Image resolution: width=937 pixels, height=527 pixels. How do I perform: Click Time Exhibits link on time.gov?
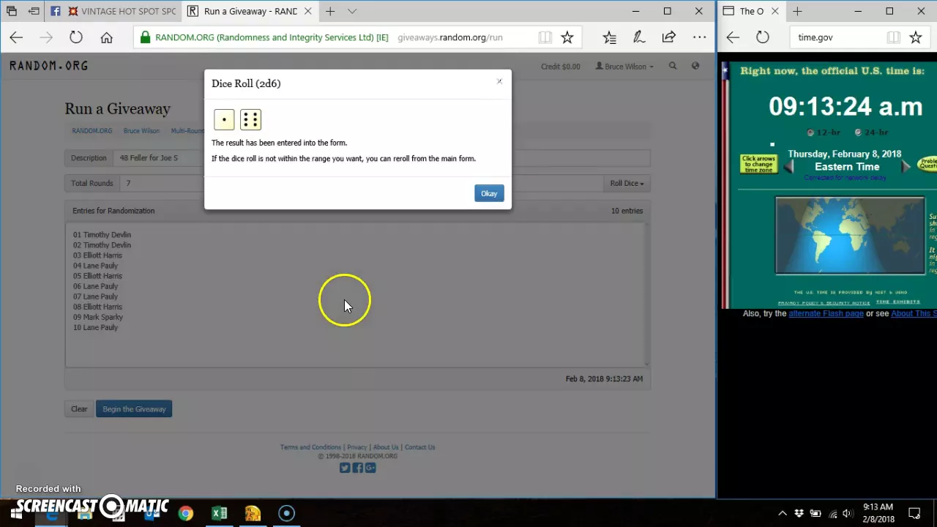click(x=898, y=302)
